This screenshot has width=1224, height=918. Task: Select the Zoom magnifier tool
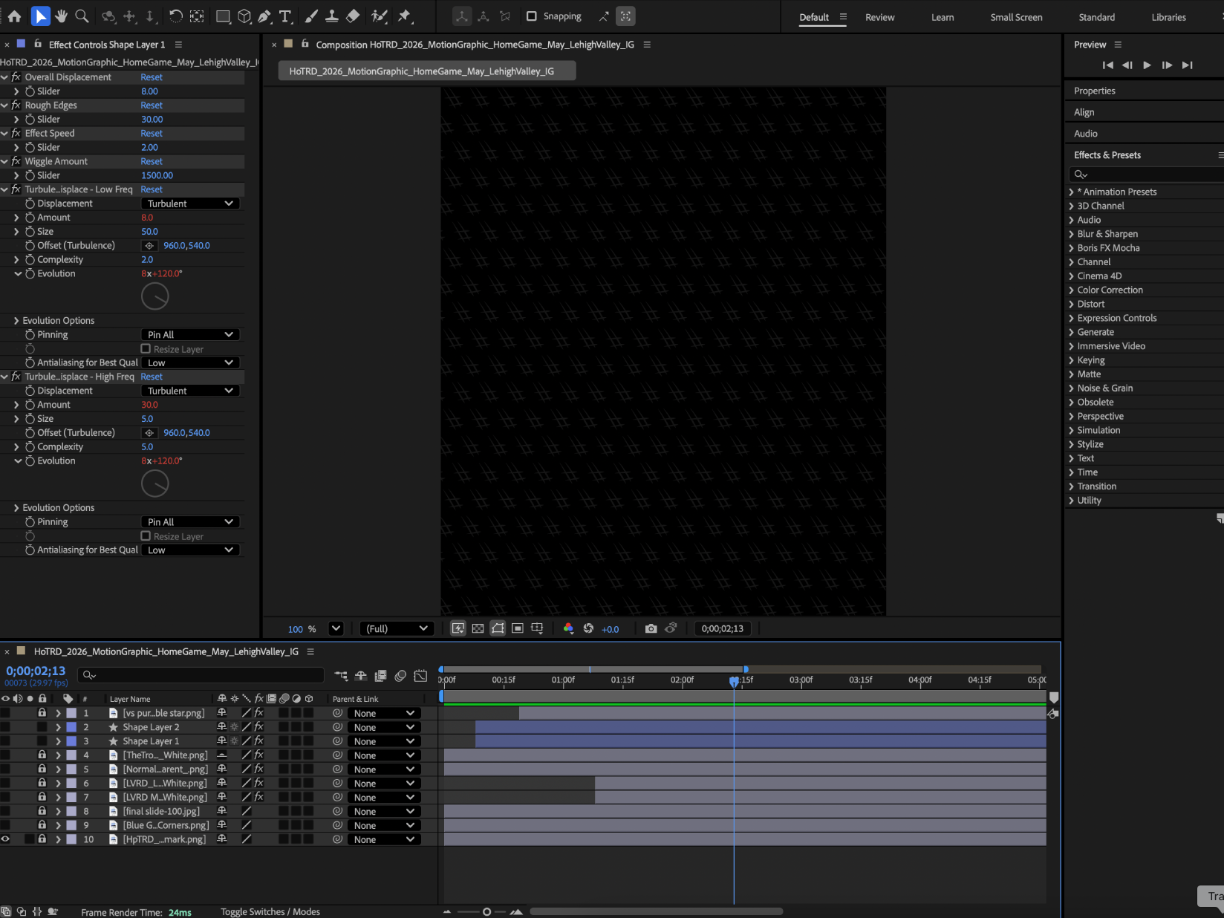pyautogui.click(x=82, y=16)
